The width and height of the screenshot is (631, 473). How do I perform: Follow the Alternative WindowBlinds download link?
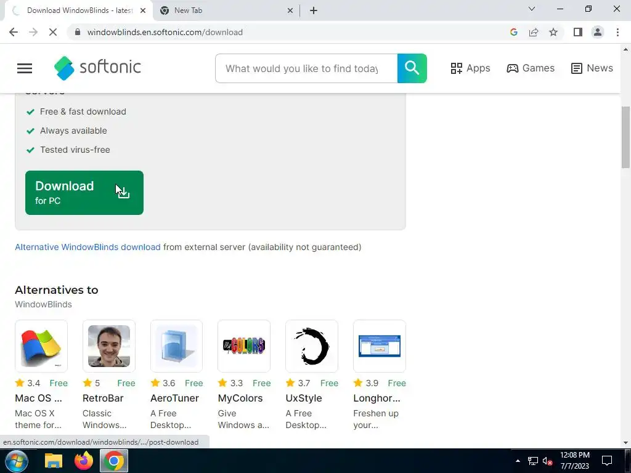(x=88, y=247)
